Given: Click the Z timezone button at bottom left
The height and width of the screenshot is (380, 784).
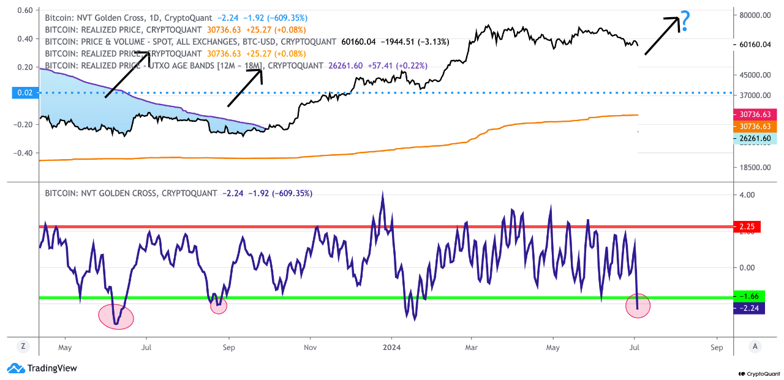Looking at the screenshot, I should 23,346.
